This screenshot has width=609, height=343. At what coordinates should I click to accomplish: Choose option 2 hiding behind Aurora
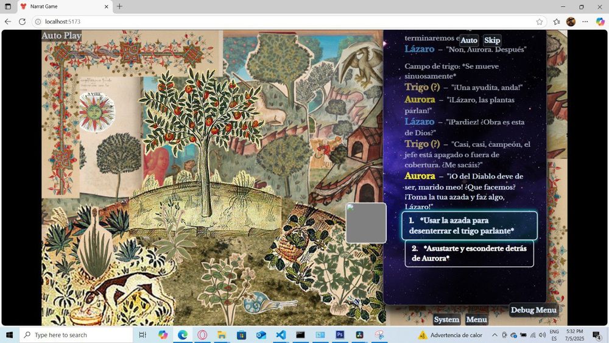(469, 253)
